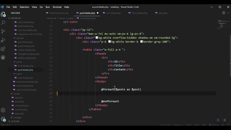The height and width of the screenshot is (130, 231).
Task: Switch to the web.php editor tab
Action: coord(163,13)
